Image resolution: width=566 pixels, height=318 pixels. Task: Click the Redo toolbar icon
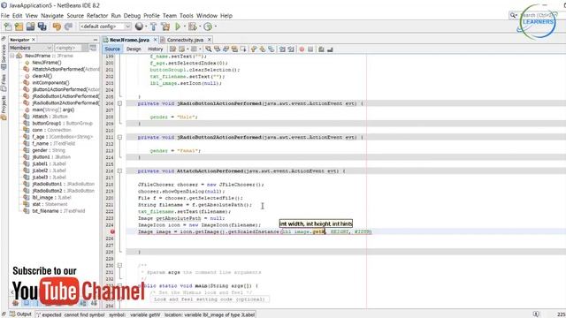[x=68, y=26]
